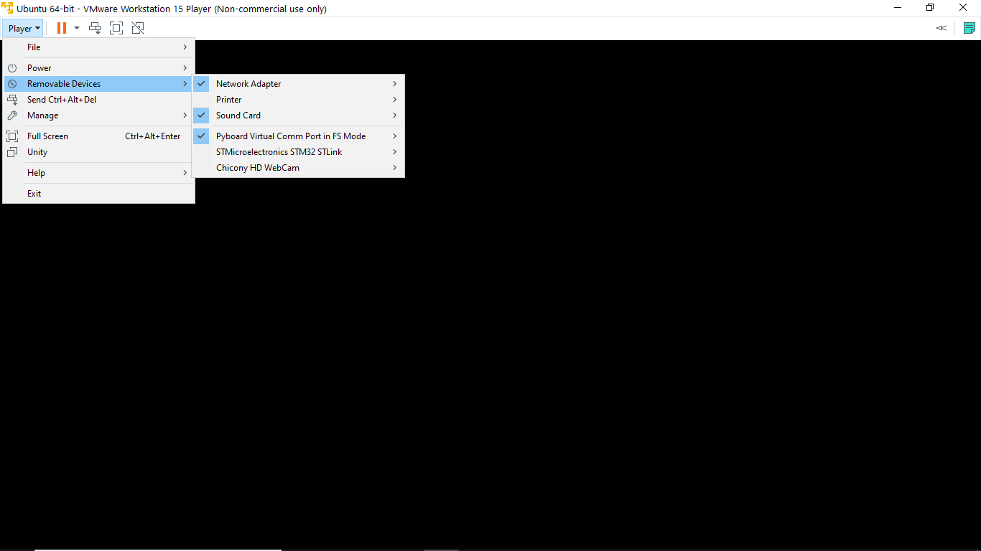This screenshot has height=551, width=981.
Task: Click the power icon next to Power
Action: click(12, 68)
